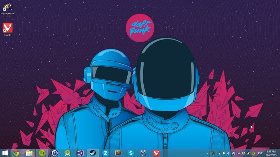Click the green sync tray icon

click(244, 153)
